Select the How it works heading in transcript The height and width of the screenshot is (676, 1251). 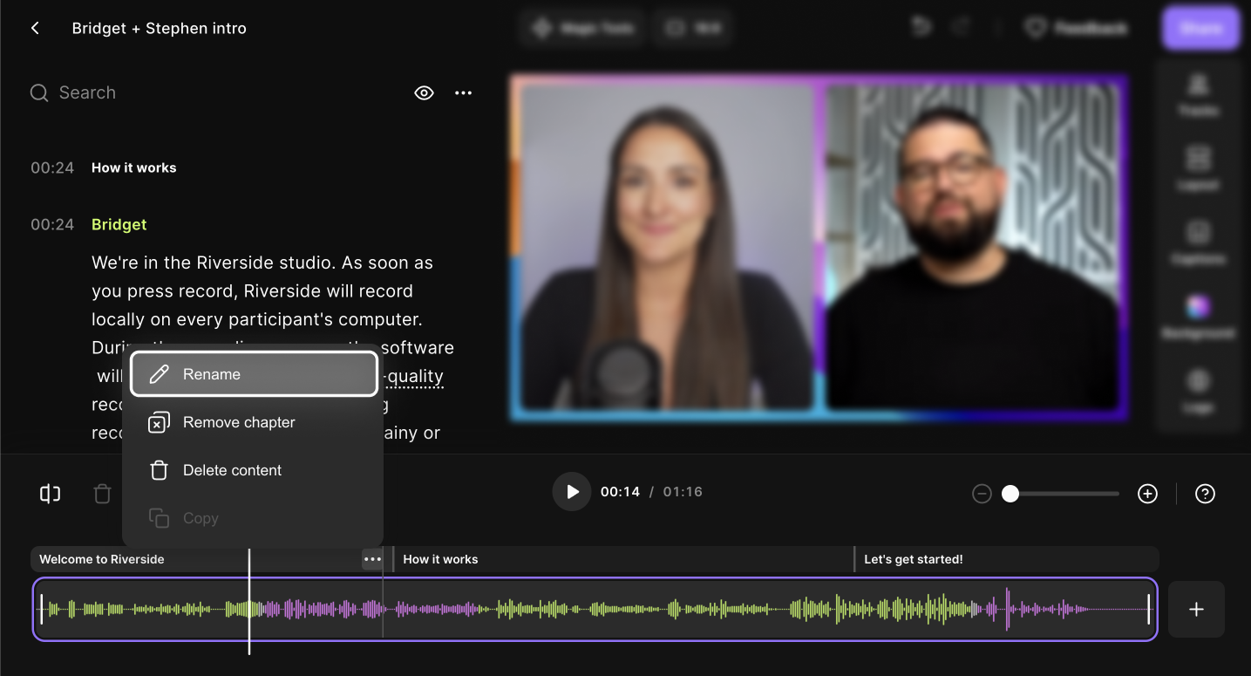click(134, 167)
